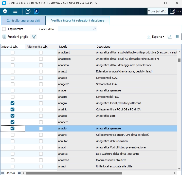Viewport: 182px width, 175px height.
Task: Switch to tile layout grid icon
Action: (177, 37)
